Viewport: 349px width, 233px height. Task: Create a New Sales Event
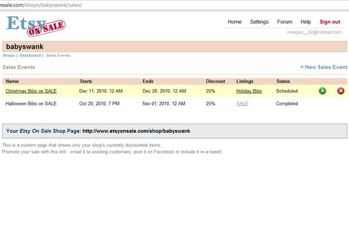[x=323, y=67]
